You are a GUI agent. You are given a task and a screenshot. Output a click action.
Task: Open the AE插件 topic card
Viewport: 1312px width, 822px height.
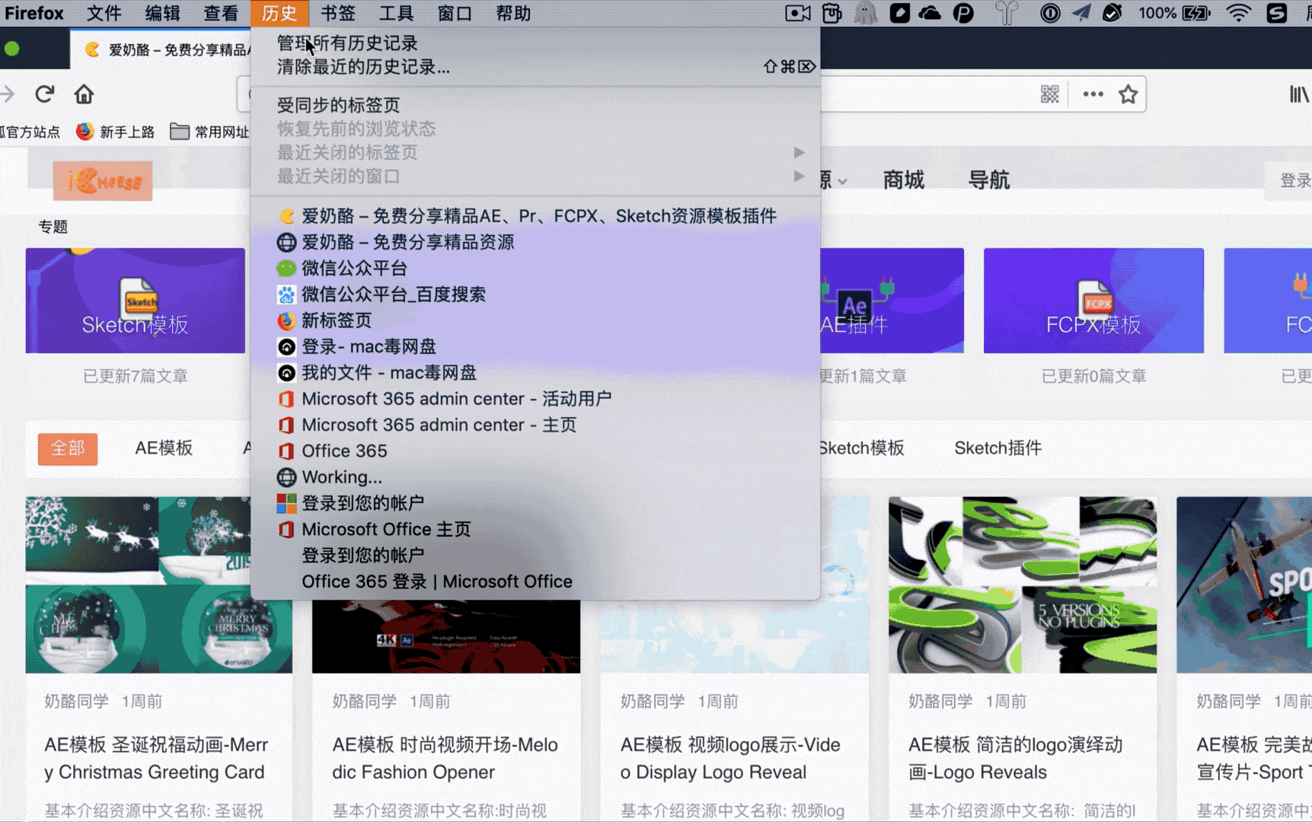click(x=892, y=301)
